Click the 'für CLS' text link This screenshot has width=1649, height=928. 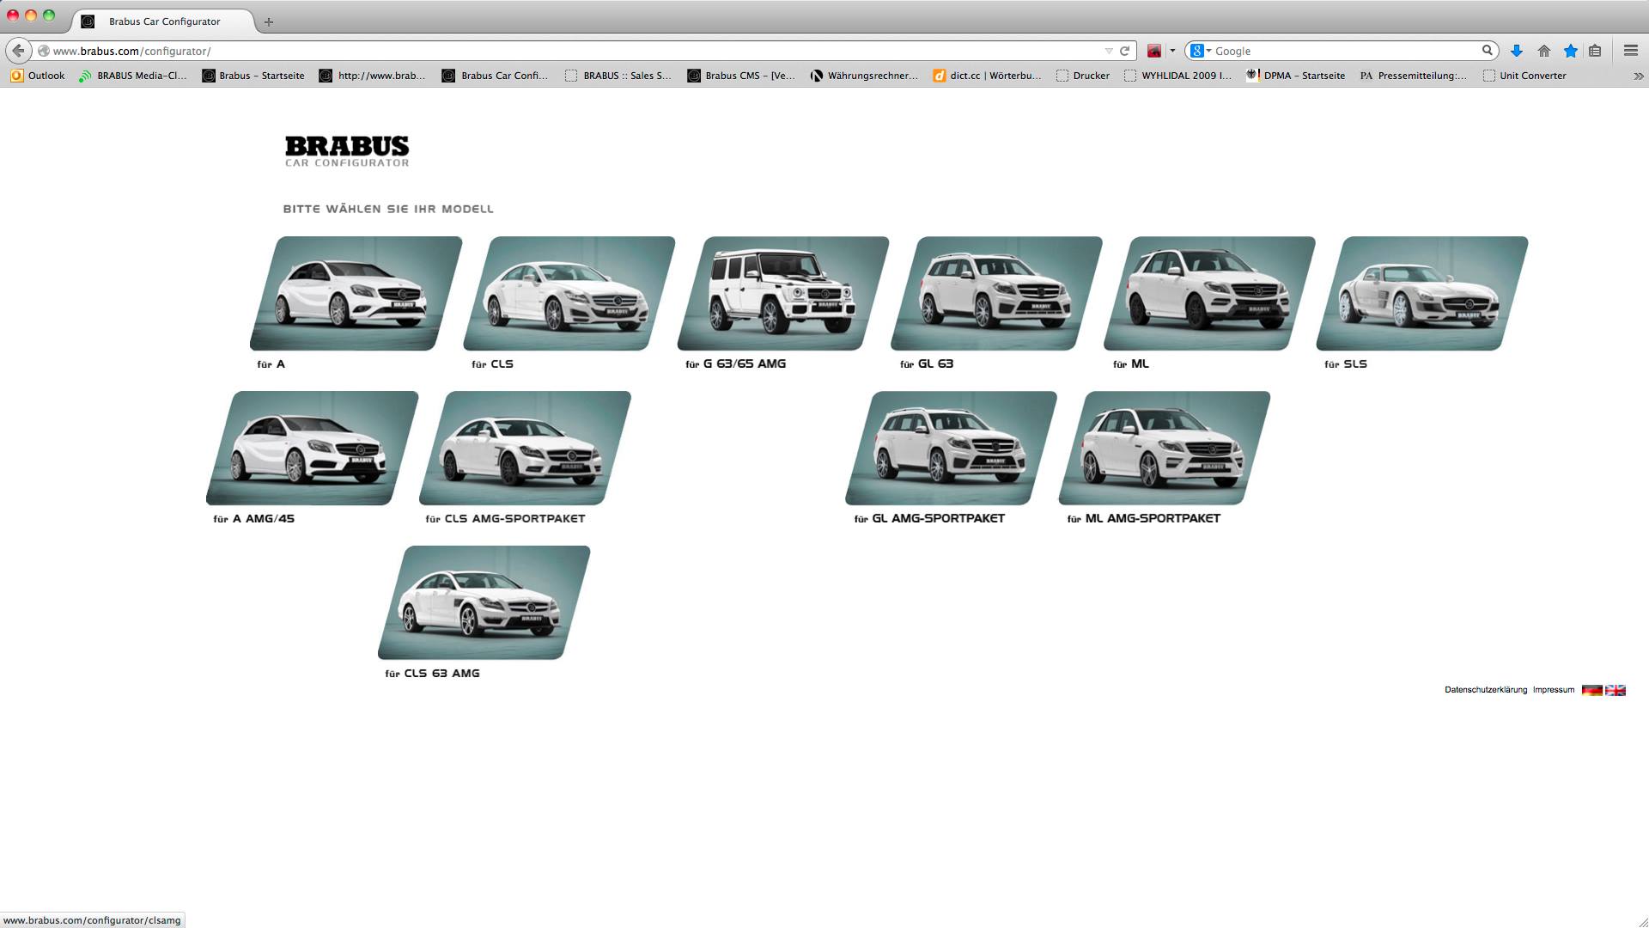[492, 364]
